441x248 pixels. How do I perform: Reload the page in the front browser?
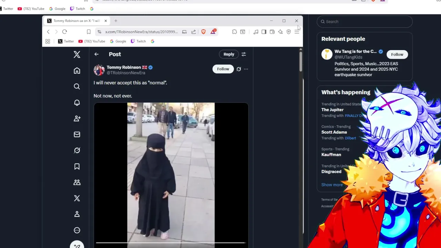(x=64, y=32)
